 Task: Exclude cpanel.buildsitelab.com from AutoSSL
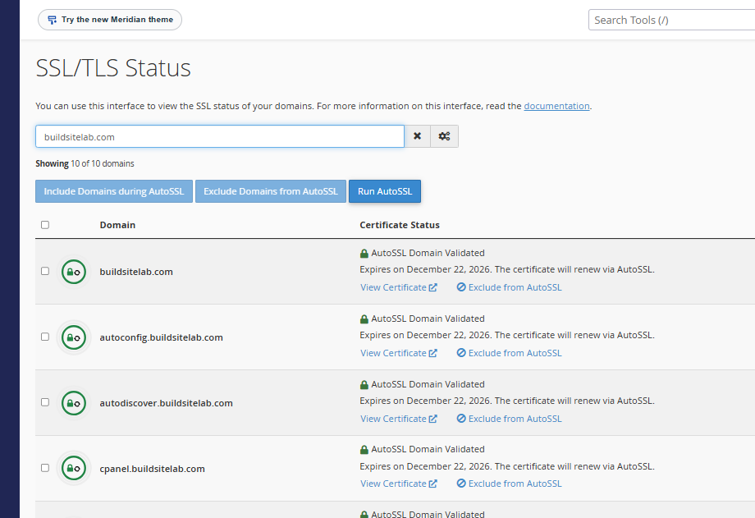(510, 484)
